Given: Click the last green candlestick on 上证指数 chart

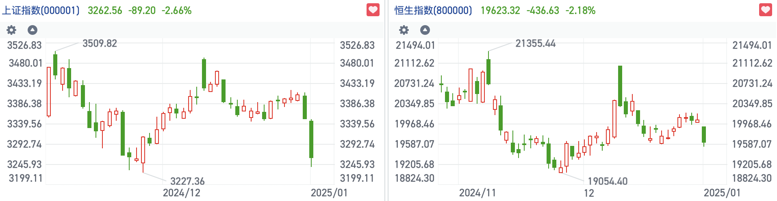Looking at the screenshot, I should (x=311, y=139).
